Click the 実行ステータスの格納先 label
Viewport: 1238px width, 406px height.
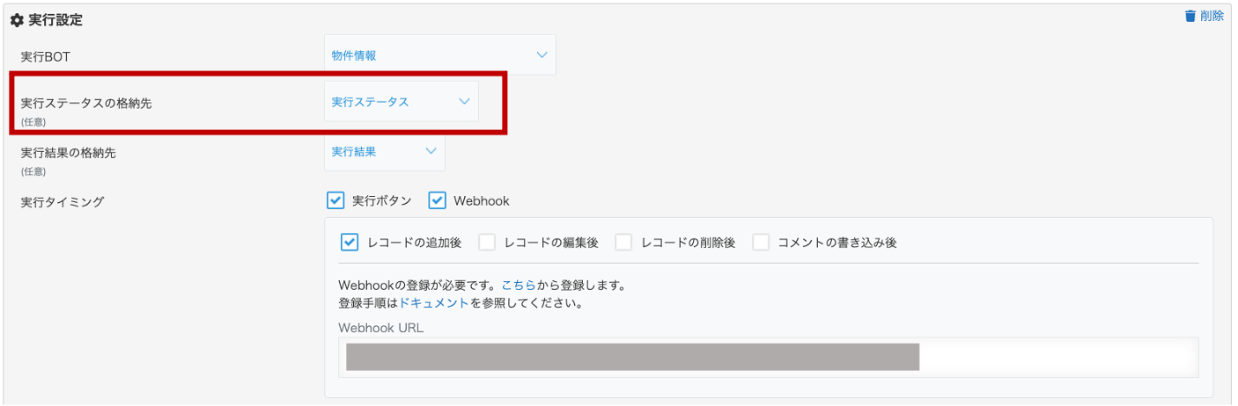tap(86, 103)
